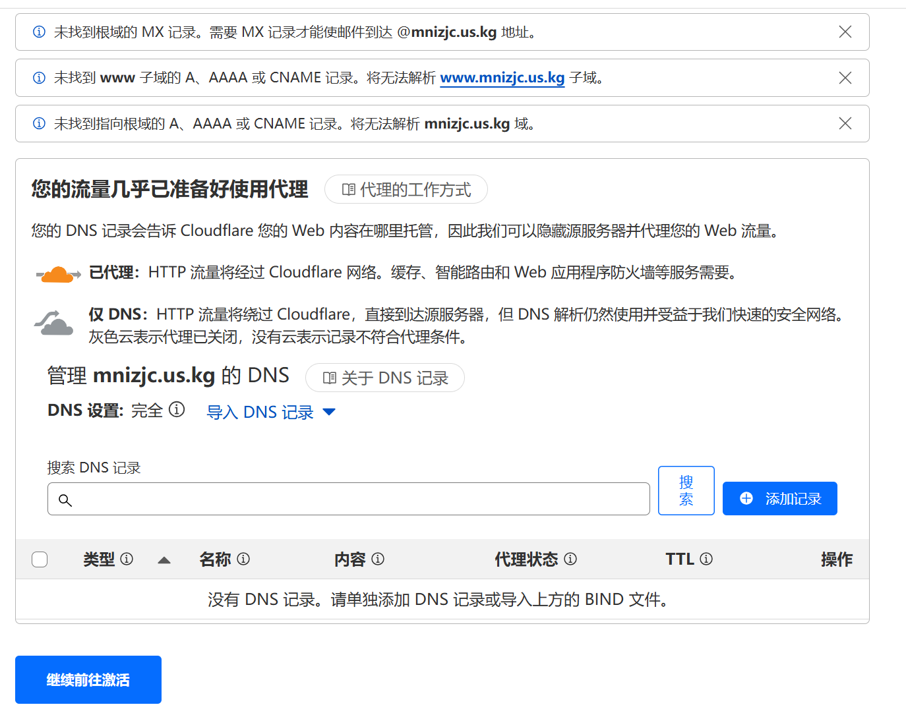Click info icon next to 内容 header
The image size is (906, 713).
point(378,559)
